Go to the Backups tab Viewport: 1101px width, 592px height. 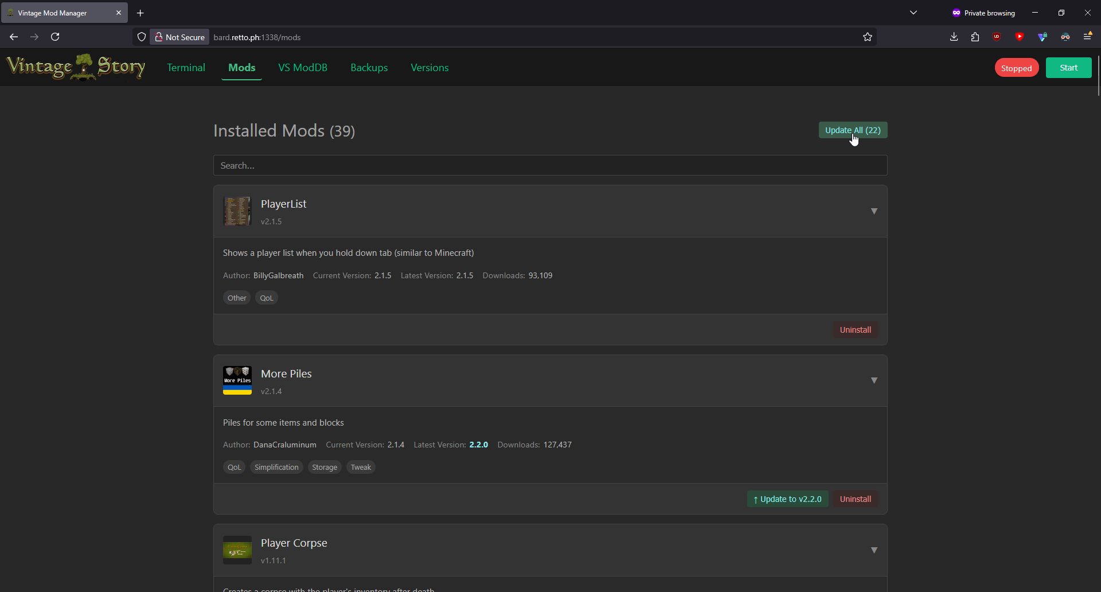point(369,68)
